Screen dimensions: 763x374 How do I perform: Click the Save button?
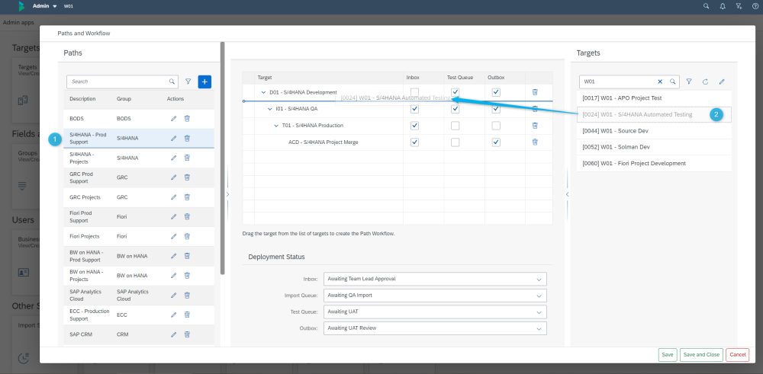click(668, 354)
